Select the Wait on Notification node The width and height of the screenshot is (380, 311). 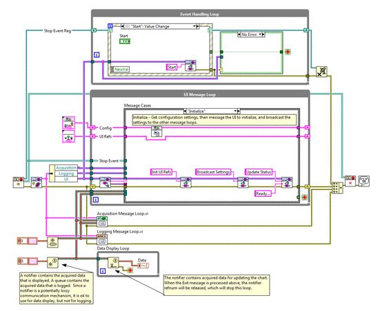point(113,262)
